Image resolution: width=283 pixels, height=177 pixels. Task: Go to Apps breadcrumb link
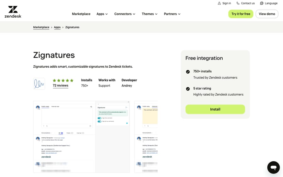tap(57, 27)
